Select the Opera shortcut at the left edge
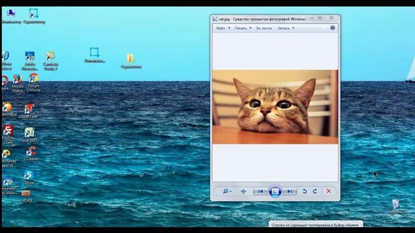 (5, 83)
